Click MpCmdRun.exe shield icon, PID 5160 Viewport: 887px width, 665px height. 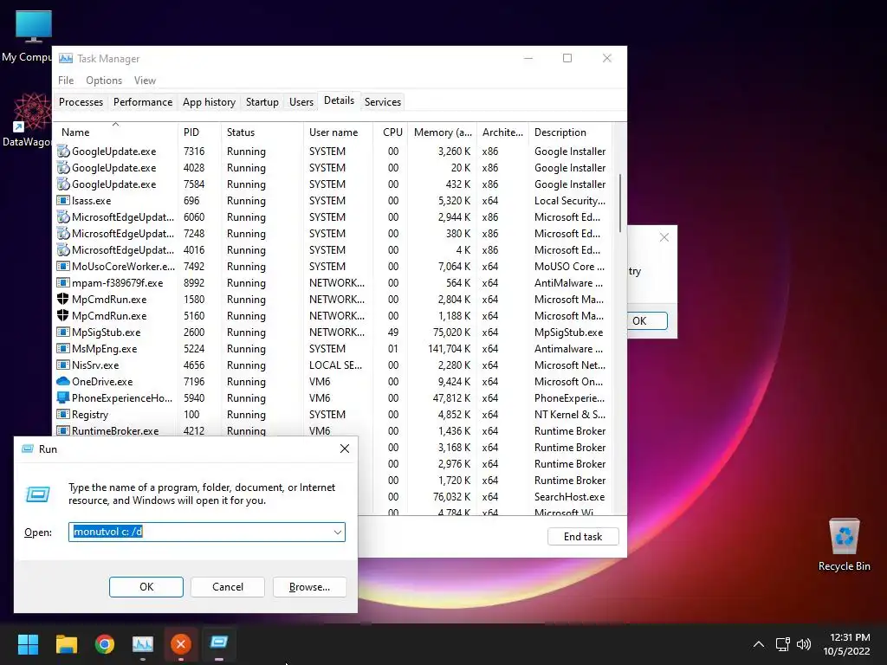pyautogui.click(x=62, y=315)
